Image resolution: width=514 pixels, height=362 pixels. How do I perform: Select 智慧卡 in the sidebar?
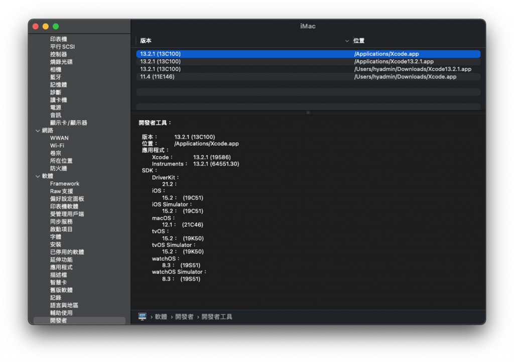click(x=58, y=282)
